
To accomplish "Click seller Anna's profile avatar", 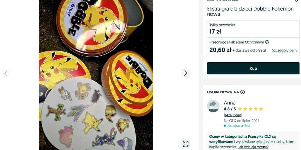I will pyautogui.click(x=213, y=106).
